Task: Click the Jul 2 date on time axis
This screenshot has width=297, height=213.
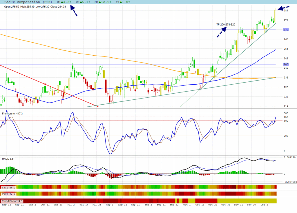Action: click(x=71, y=205)
